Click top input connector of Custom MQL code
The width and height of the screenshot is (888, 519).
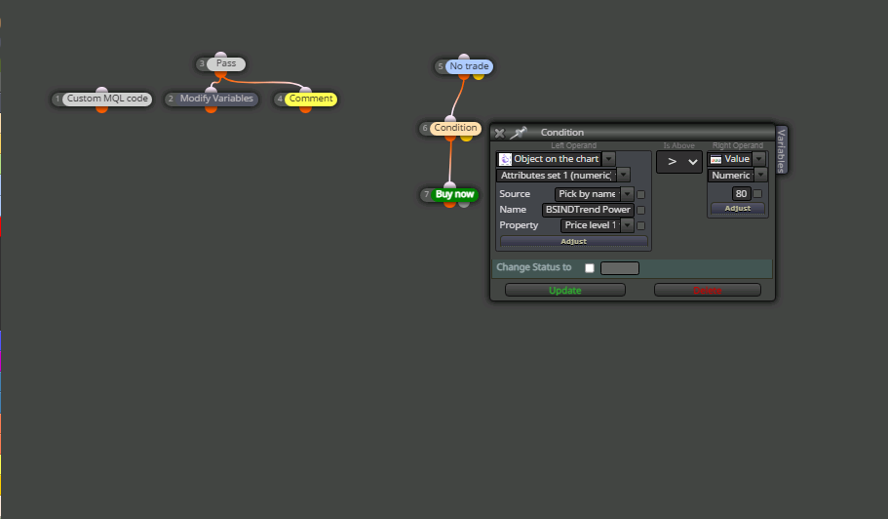[102, 90]
